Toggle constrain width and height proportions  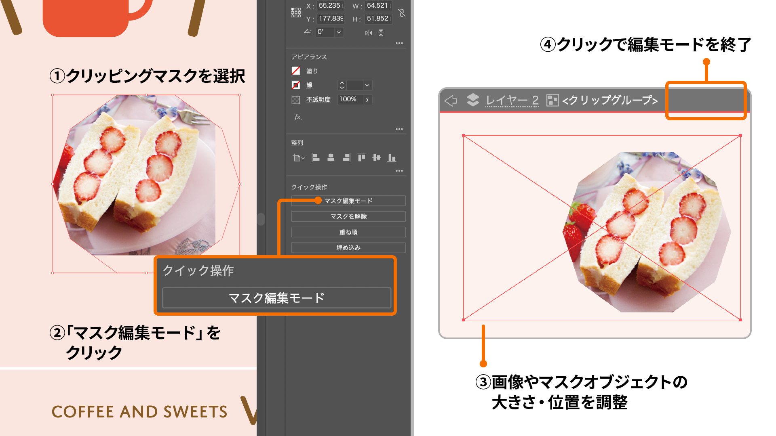coord(402,13)
